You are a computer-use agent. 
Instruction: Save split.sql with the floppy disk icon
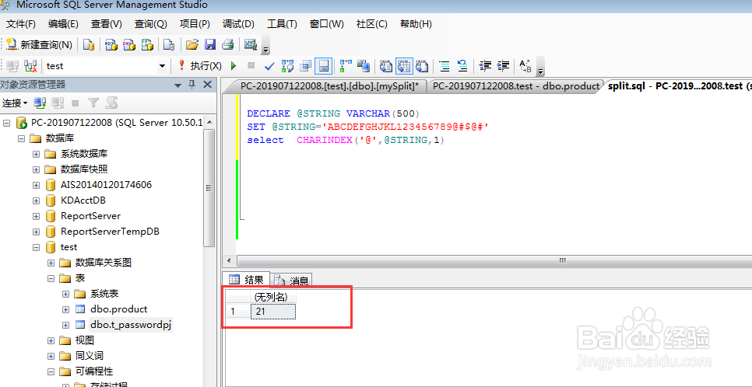[x=210, y=44]
